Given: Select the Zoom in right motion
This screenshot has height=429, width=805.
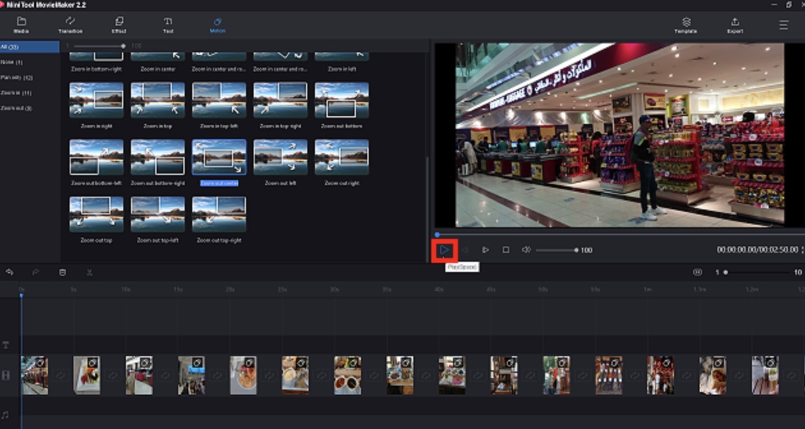Looking at the screenshot, I should coord(96,100).
